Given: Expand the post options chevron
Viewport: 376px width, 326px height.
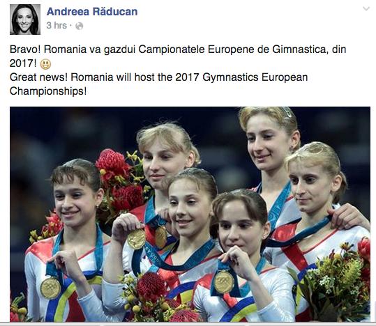Looking at the screenshot, I should (x=366, y=9).
